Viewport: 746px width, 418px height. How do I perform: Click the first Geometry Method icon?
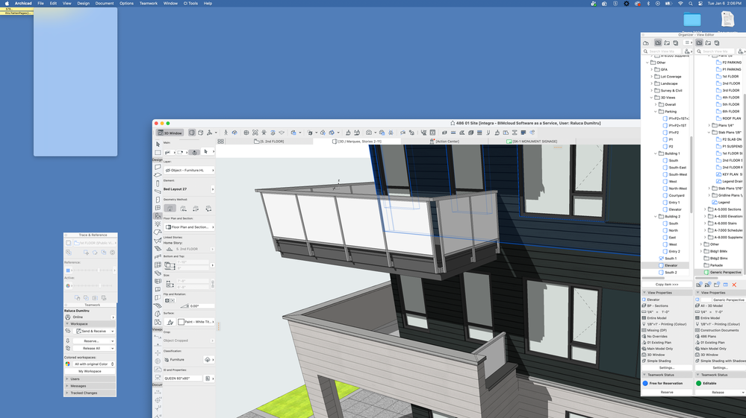point(170,209)
